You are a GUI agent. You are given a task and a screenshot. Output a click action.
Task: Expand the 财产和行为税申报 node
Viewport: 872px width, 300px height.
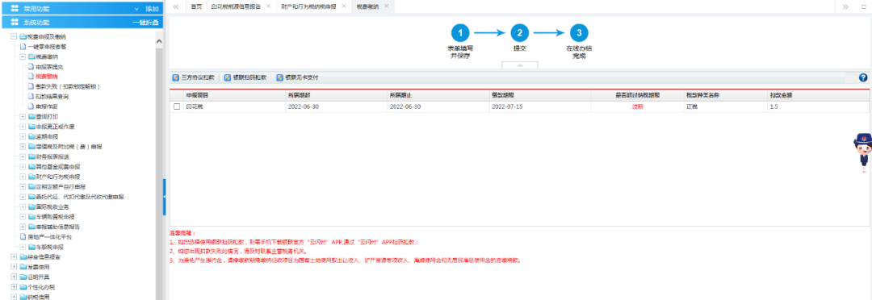(23, 177)
